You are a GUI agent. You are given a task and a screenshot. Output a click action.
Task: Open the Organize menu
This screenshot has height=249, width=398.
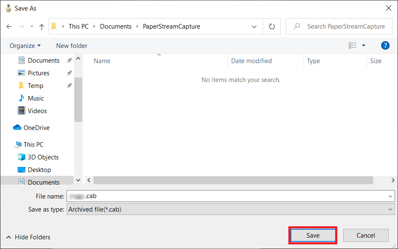(25, 45)
